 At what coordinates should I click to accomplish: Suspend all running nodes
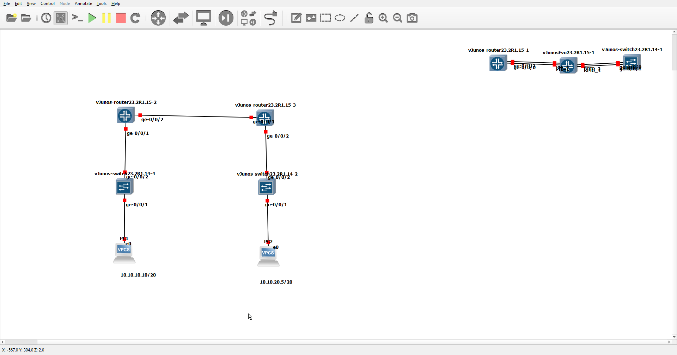coord(106,18)
